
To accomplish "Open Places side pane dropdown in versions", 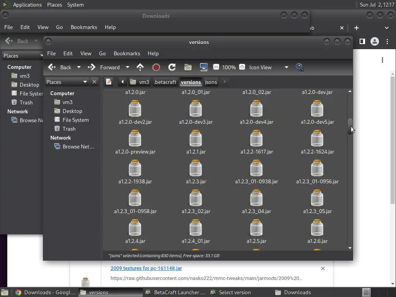I will point(67,82).
